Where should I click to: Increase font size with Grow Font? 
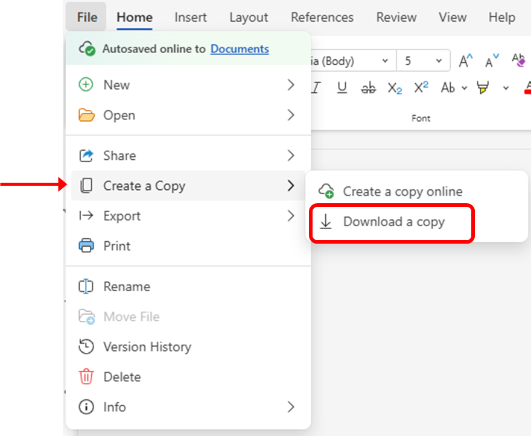tap(465, 61)
